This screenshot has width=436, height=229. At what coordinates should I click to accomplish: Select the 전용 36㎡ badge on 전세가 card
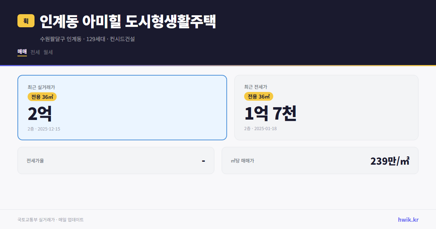point(258,97)
